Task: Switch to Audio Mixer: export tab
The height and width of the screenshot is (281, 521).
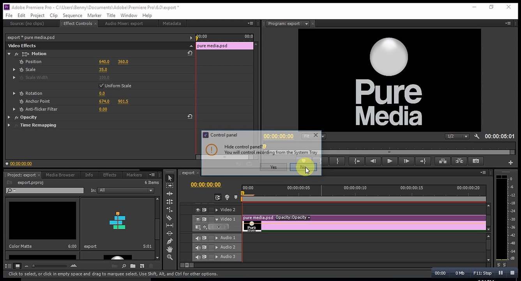Action: pos(124,23)
